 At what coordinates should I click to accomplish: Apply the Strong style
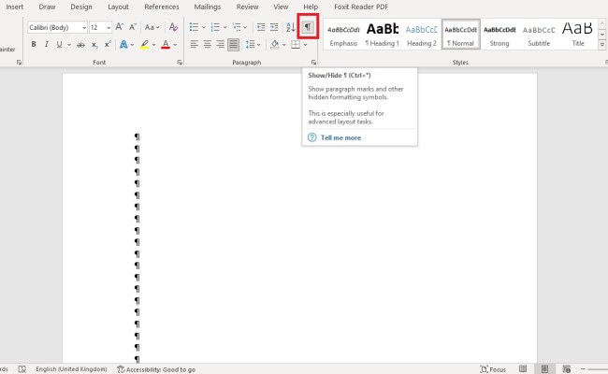499,35
